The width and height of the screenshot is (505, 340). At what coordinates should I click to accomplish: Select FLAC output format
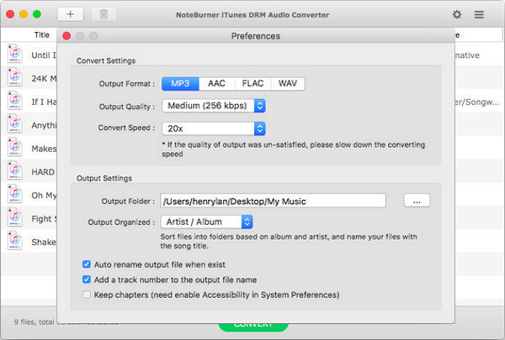(x=252, y=84)
